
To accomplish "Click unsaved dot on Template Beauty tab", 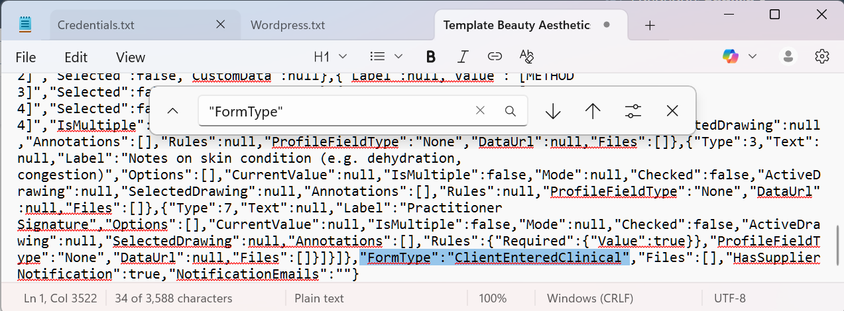I will click(606, 25).
